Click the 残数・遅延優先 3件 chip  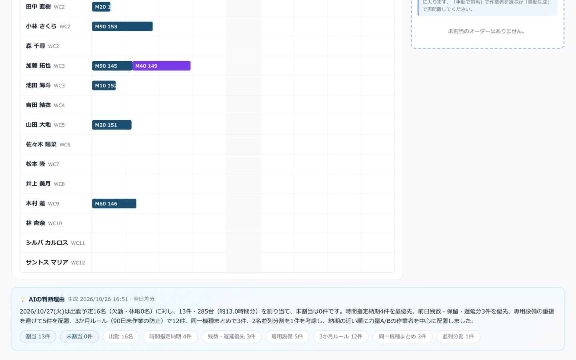[231, 337]
